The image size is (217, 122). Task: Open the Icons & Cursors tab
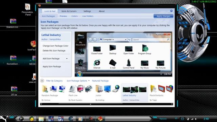coord(69,11)
